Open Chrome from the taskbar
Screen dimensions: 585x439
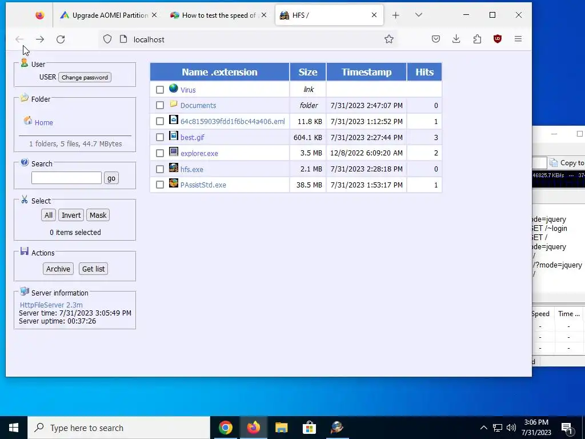225,428
